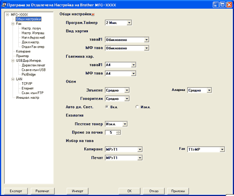Select the Вкл. radio for Авто дн. Свет.

(107, 107)
